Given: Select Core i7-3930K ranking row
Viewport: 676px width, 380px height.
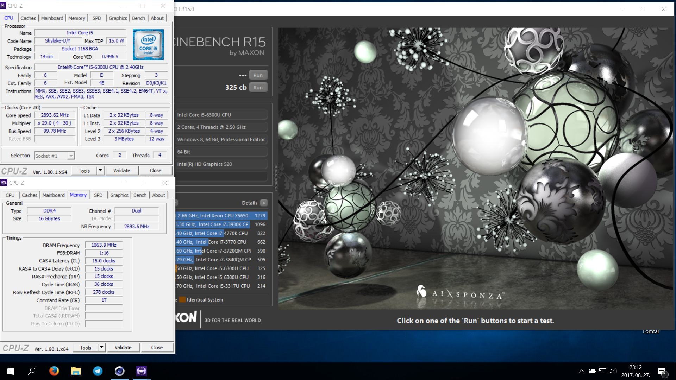Looking at the screenshot, I should pos(221,224).
